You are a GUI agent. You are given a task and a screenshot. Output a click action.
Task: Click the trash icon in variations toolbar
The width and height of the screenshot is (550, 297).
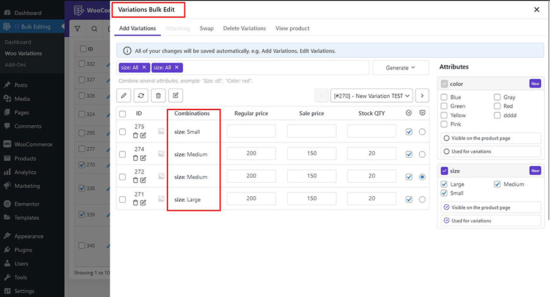[158, 95]
